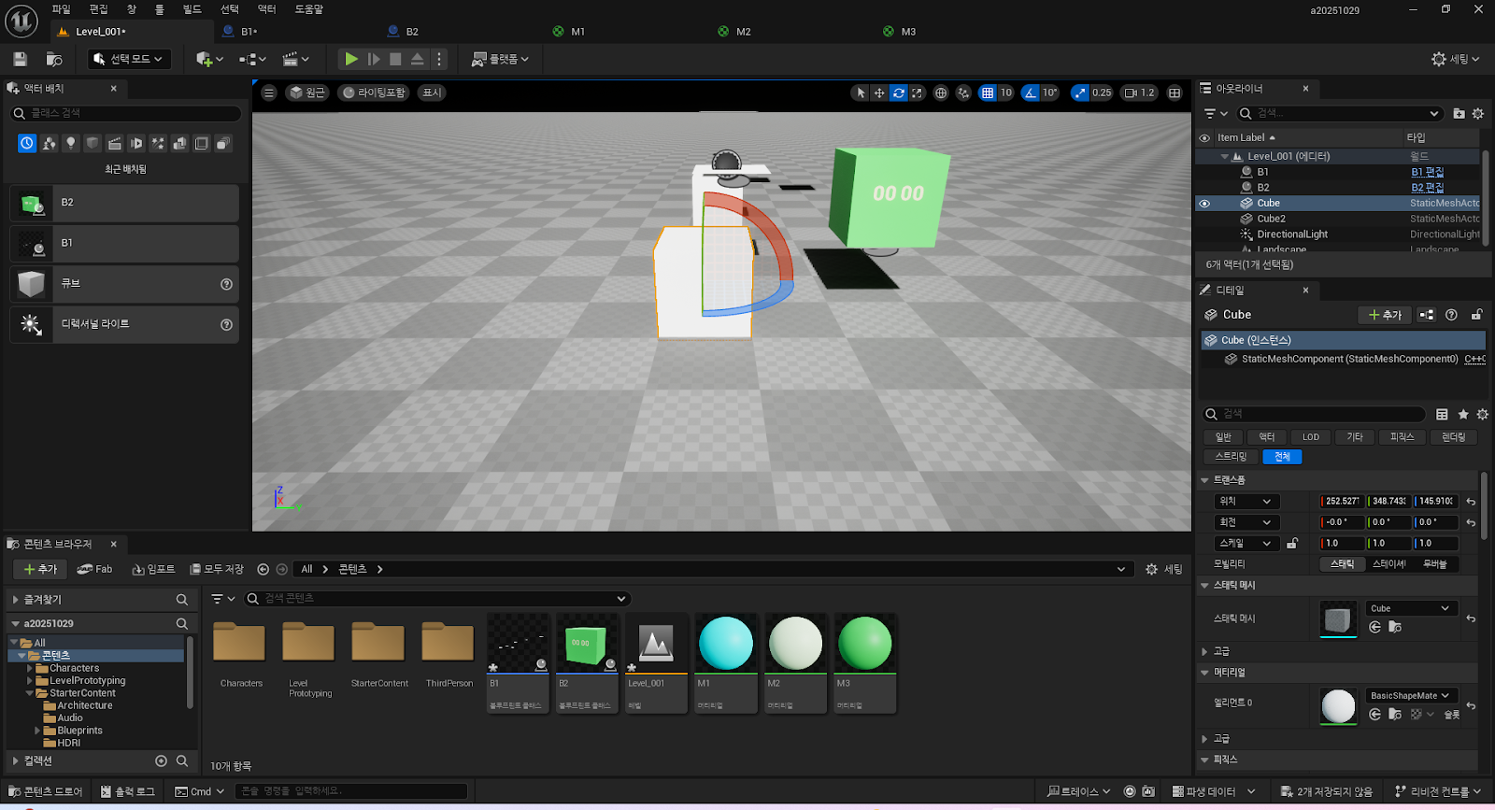Click the camera speed icon in viewport

pyautogui.click(x=1132, y=92)
